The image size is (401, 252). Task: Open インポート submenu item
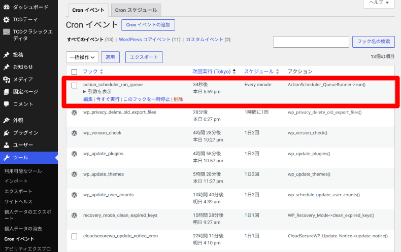(x=16, y=181)
